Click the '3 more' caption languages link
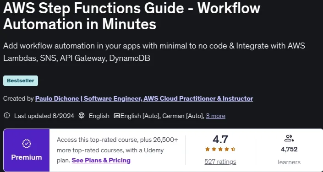The height and width of the screenshot is (172, 323). pyautogui.click(x=215, y=116)
